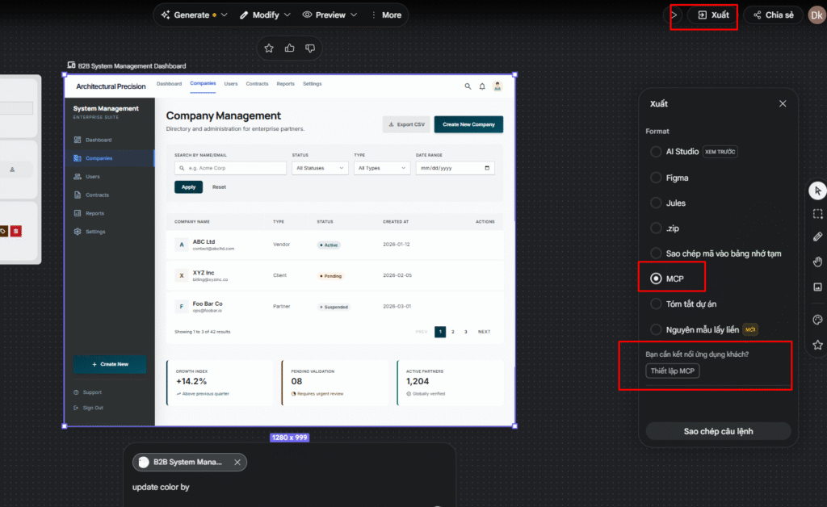
Task: Select the AI Studio format option
Action: click(x=656, y=152)
